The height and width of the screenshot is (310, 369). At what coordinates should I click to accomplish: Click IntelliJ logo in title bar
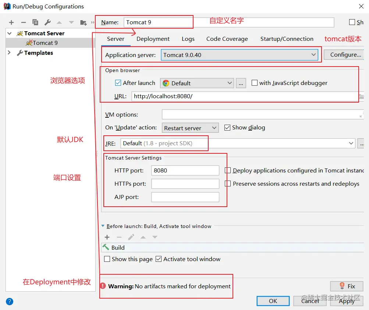(7, 6)
